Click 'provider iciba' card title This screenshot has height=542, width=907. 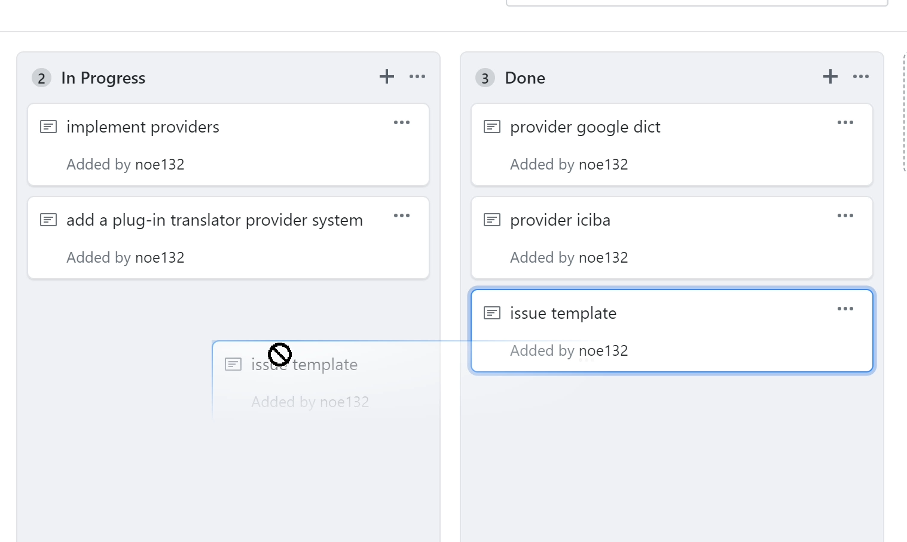pyautogui.click(x=560, y=220)
